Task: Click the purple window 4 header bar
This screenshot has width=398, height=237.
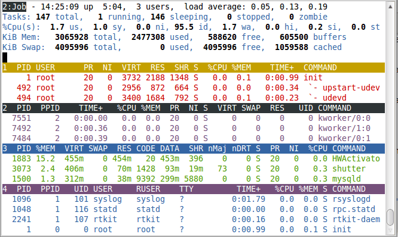Action: tap(194, 189)
